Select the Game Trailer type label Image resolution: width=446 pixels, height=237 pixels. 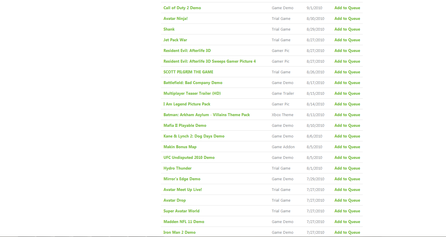pos(283,94)
